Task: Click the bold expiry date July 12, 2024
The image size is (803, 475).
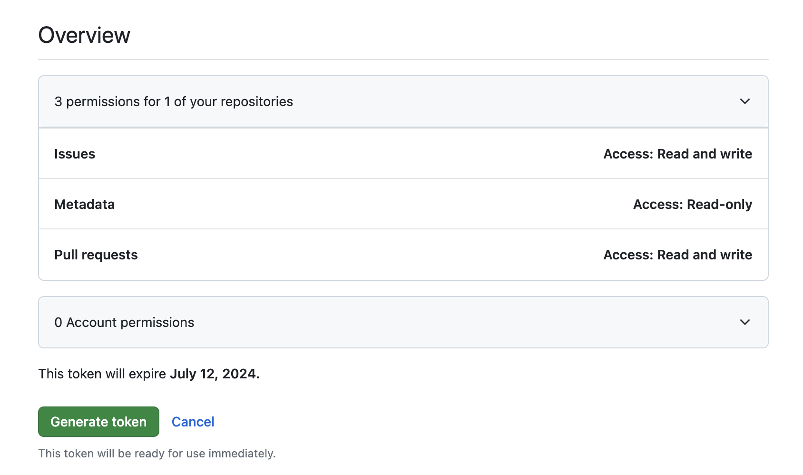Action: [x=215, y=374]
